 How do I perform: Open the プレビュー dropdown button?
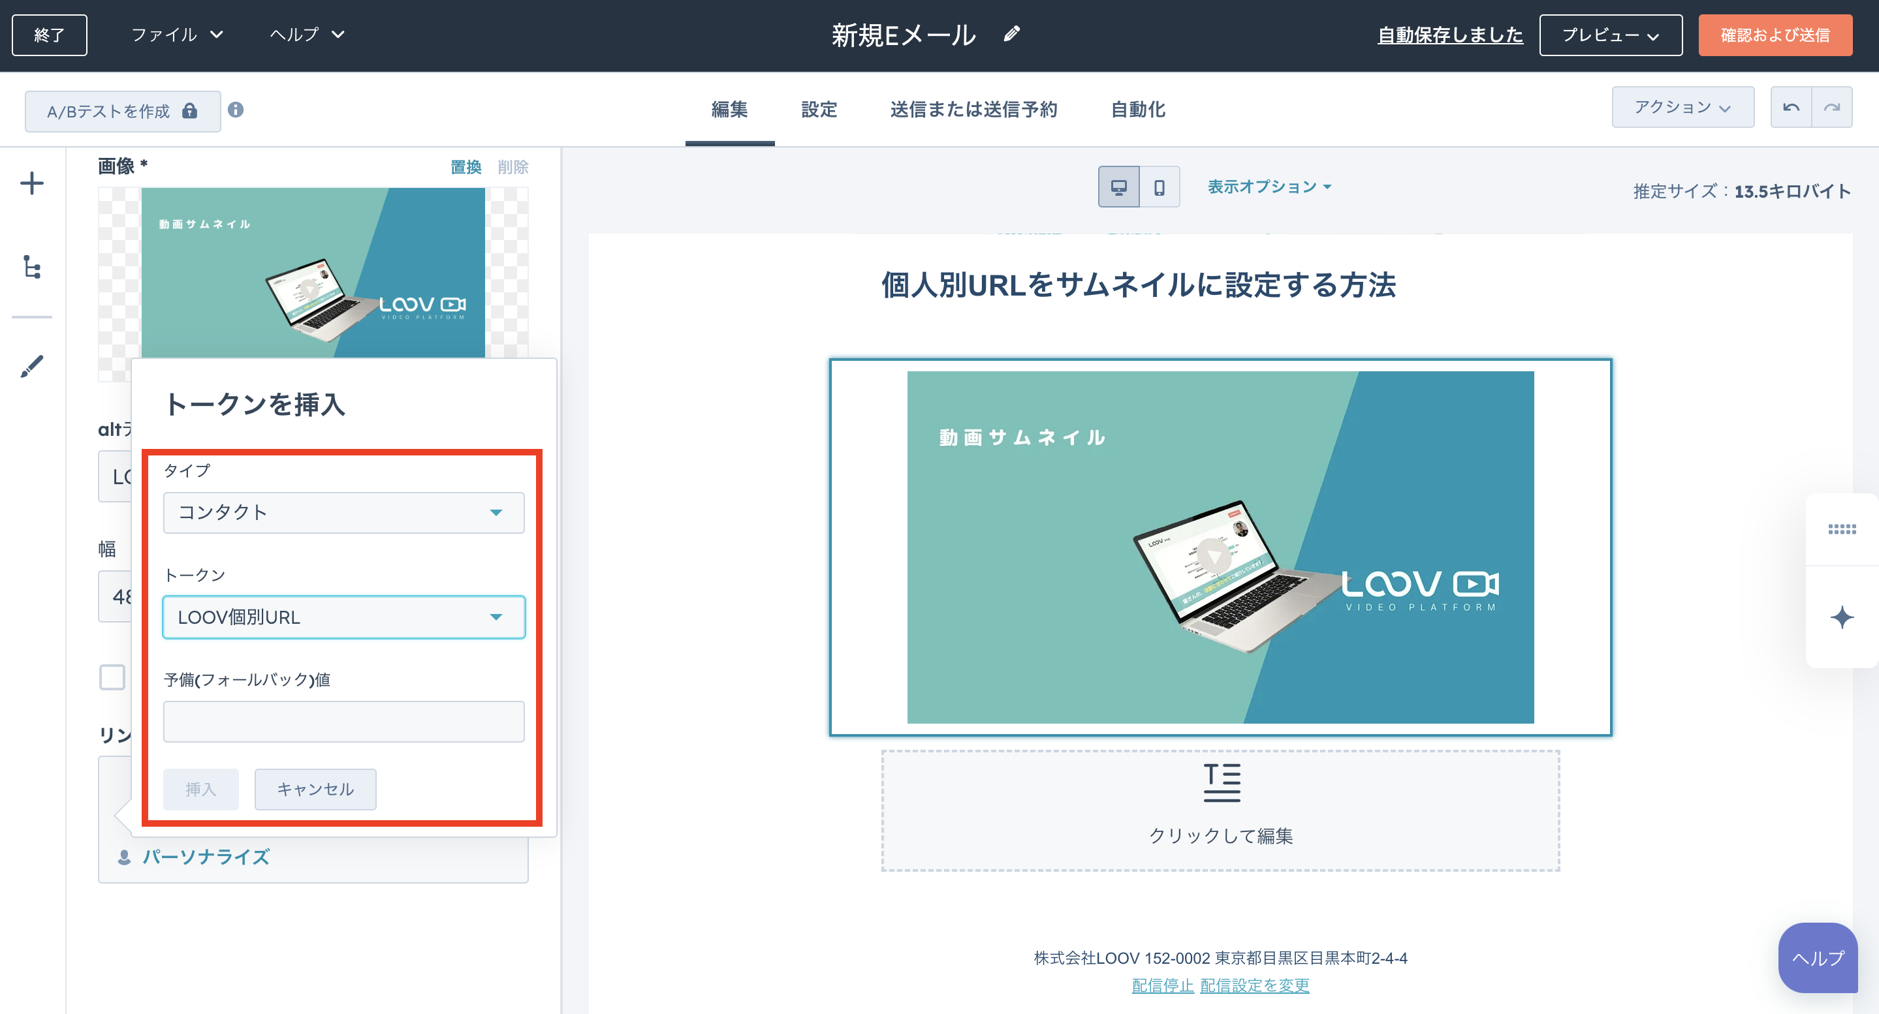1611,35
